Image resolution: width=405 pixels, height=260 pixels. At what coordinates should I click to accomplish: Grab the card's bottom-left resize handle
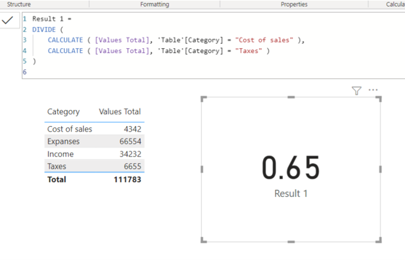tap(204, 240)
